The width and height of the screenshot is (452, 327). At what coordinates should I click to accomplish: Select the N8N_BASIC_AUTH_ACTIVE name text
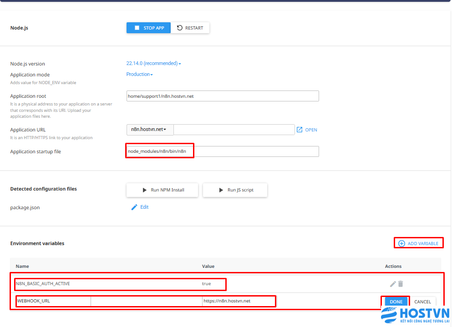pyautogui.click(x=43, y=284)
